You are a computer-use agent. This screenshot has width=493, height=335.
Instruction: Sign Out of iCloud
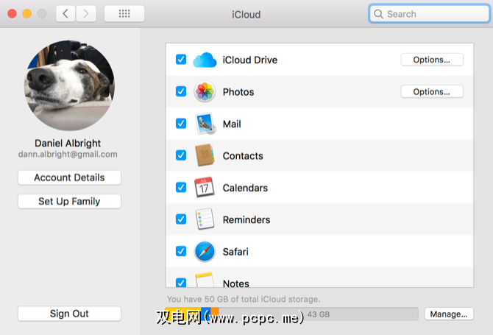[69, 314]
